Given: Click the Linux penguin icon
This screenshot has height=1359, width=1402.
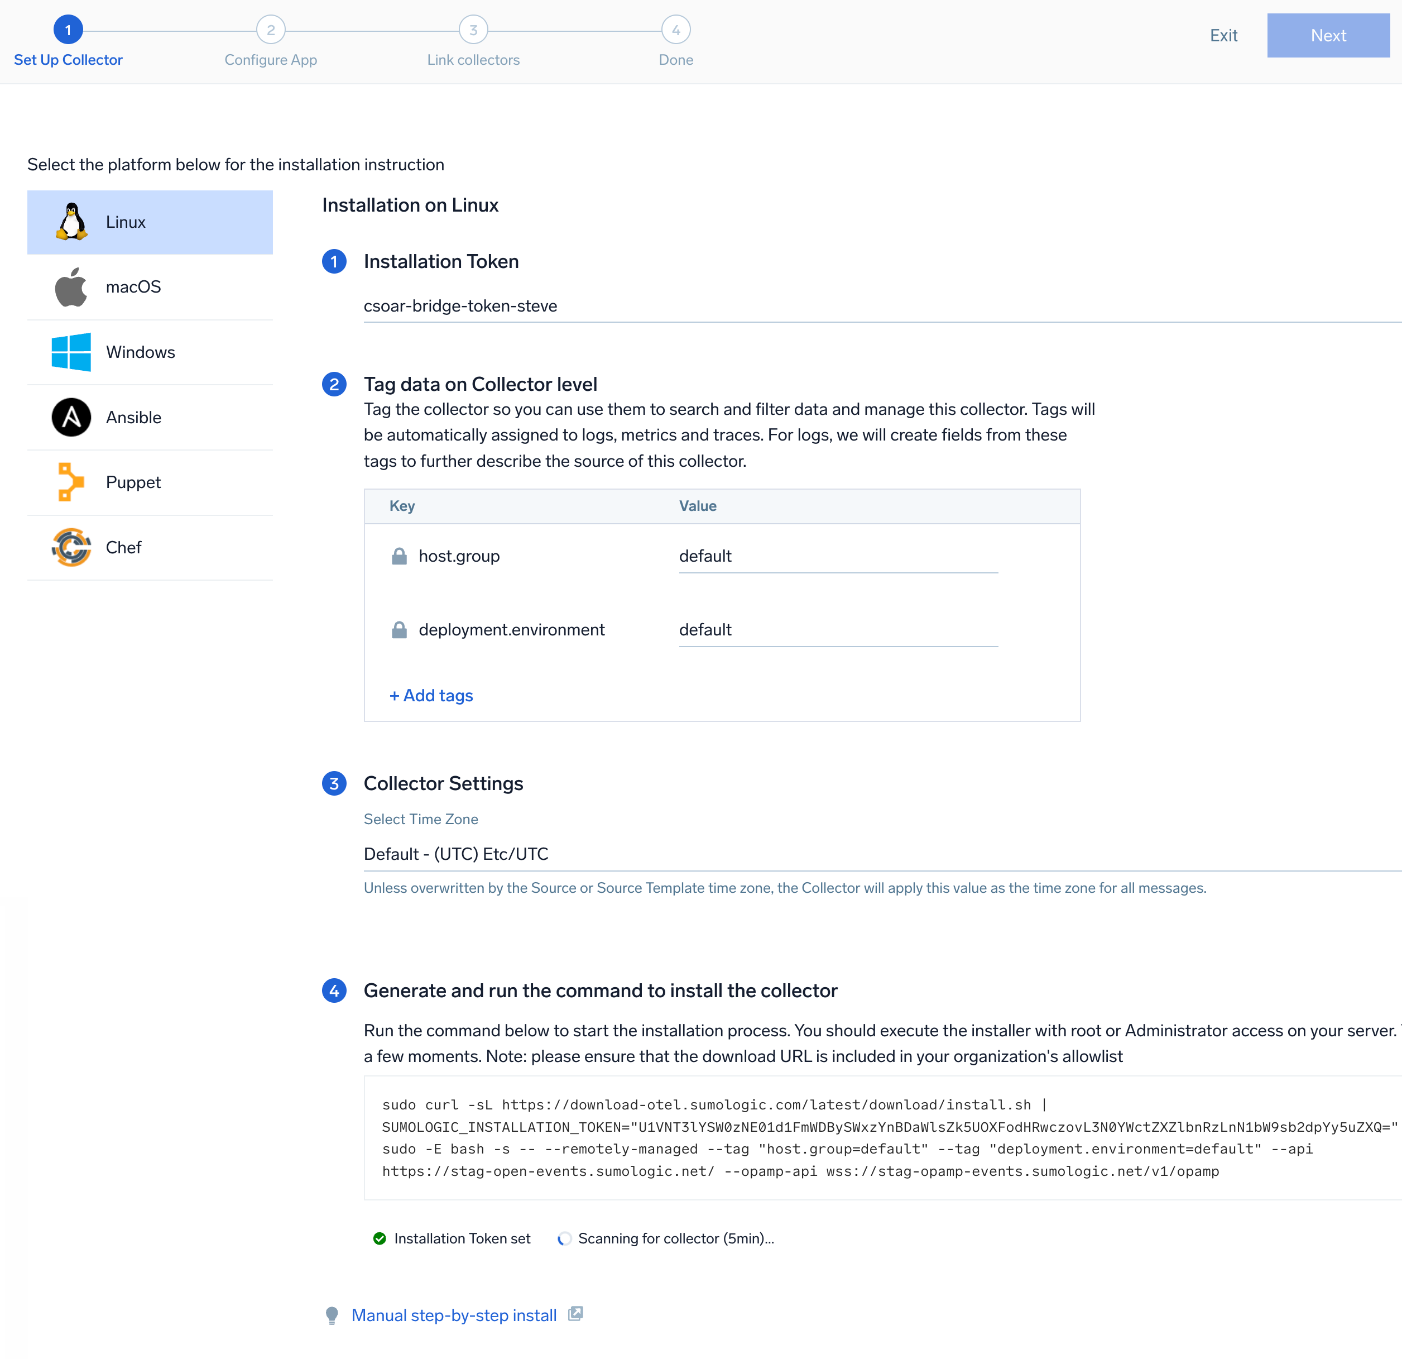Looking at the screenshot, I should [71, 222].
